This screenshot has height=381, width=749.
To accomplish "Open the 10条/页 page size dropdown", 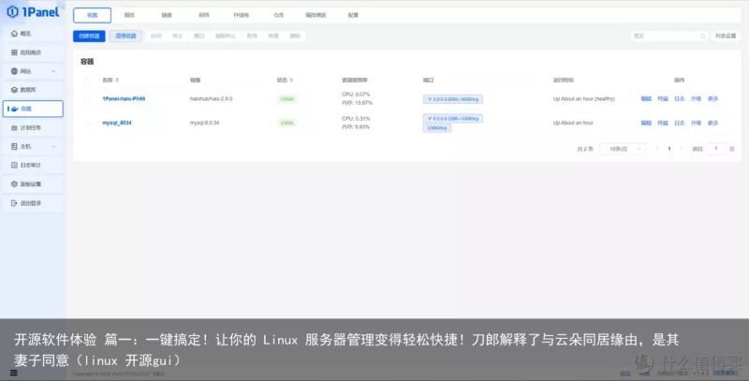I will pyautogui.click(x=623, y=149).
